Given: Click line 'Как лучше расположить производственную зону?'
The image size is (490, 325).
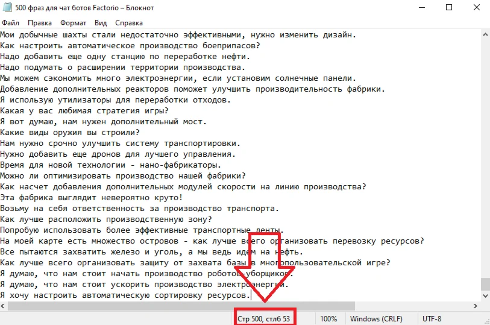Looking at the screenshot, I should pos(106,219).
